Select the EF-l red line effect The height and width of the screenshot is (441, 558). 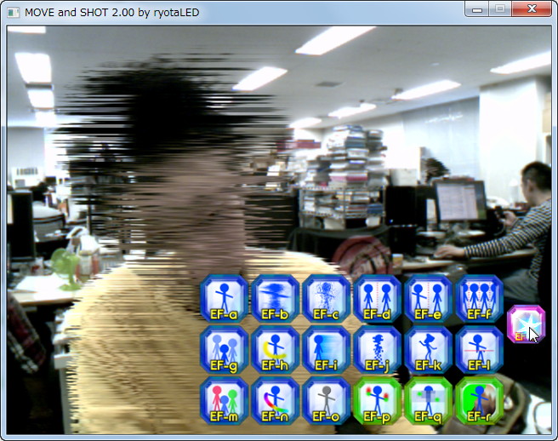coord(480,350)
